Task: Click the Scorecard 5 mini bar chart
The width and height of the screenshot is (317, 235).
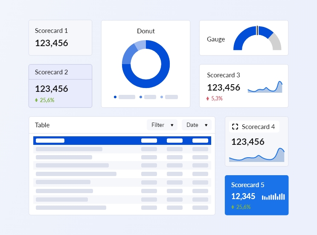Action: (x=273, y=197)
